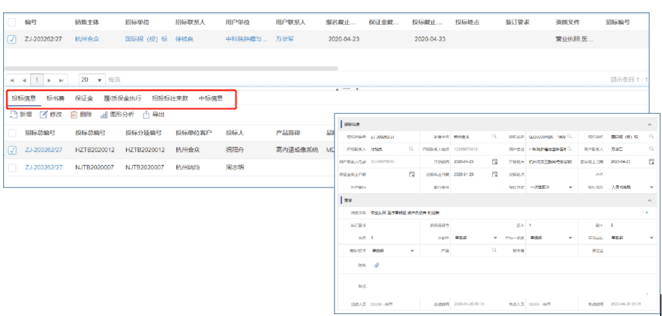Check the NJTB2020007 row checkbox
The height and width of the screenshot is (316, 662).
(x=12, y=167)
